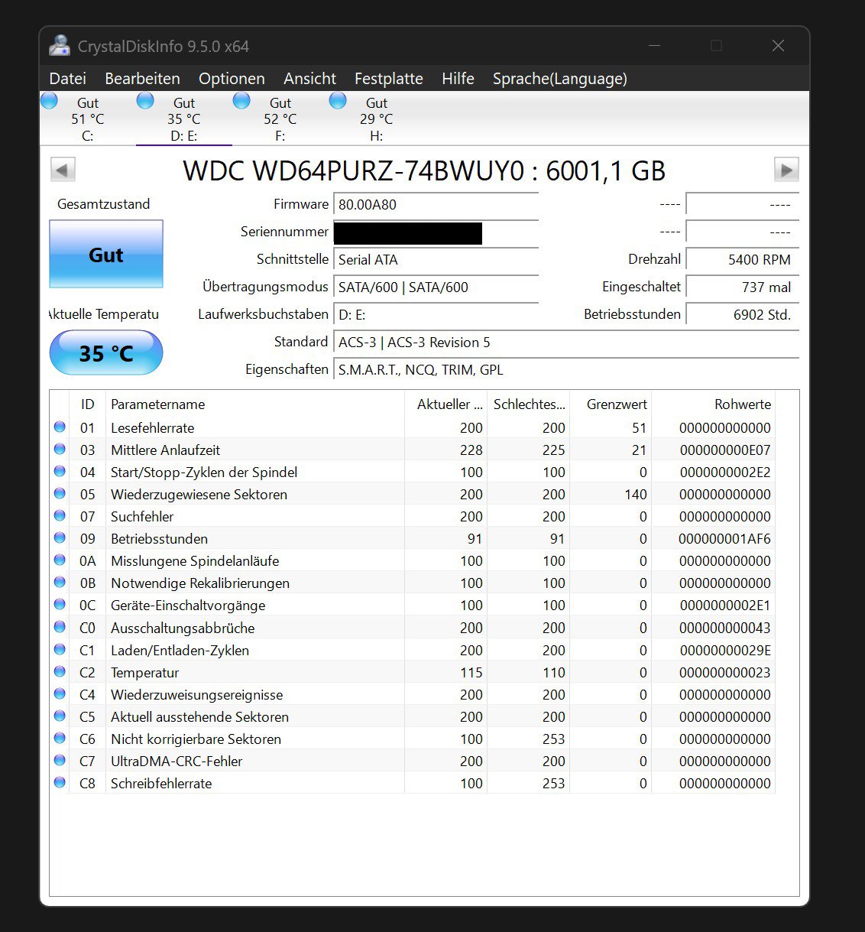
Task: Click raw value 000000000E07 of Mittlere Anlaufzeit
Action: pyautogui.click(x=725, y=450)
